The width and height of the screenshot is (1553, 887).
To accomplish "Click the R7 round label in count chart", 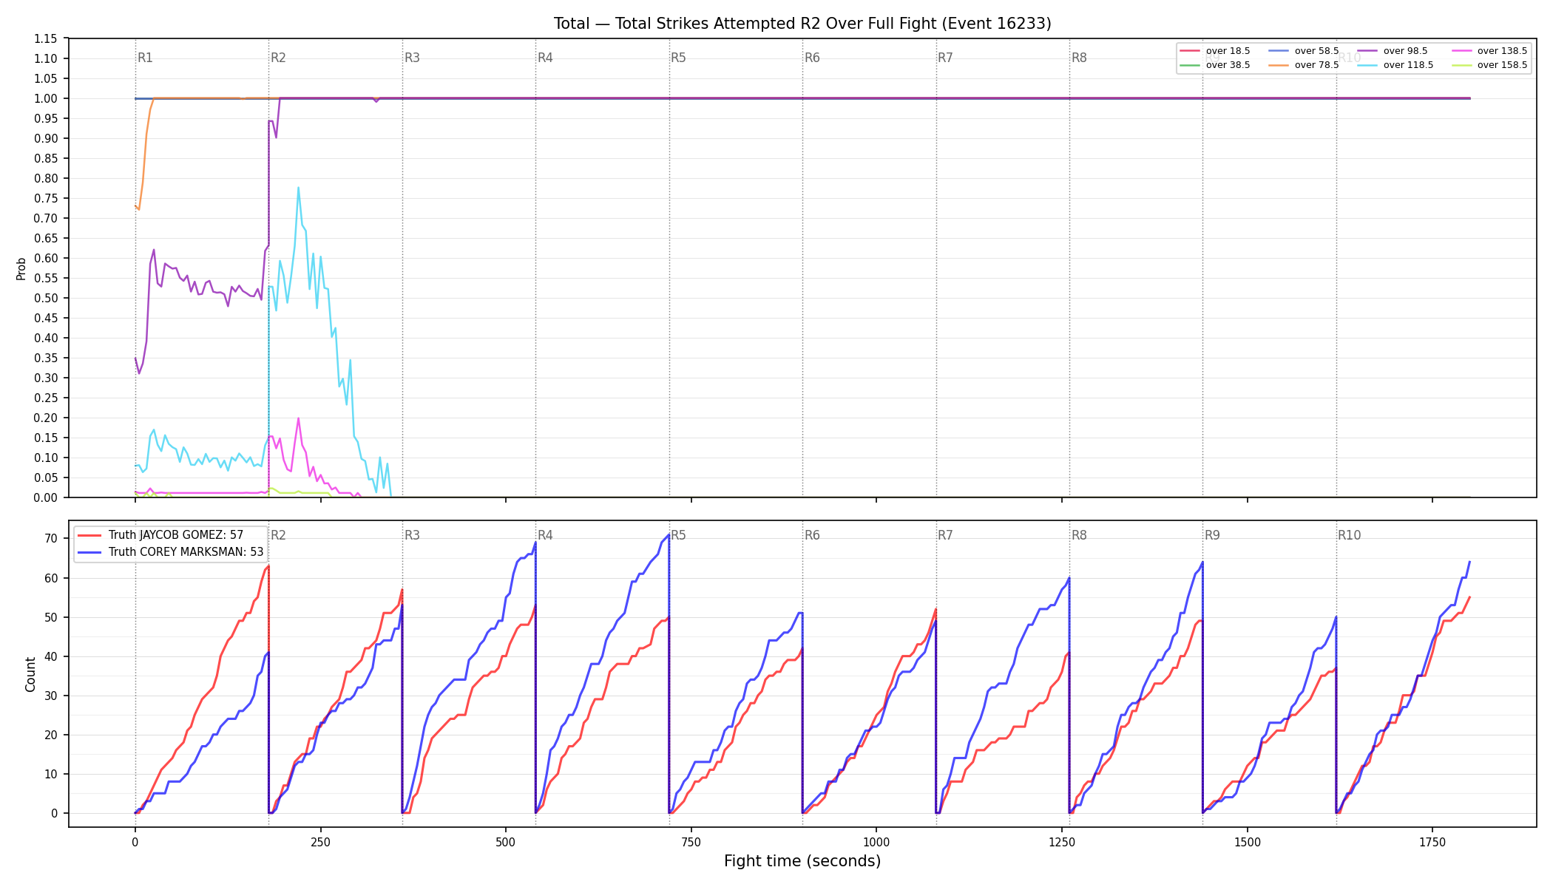I will click(x=945, y=535).
